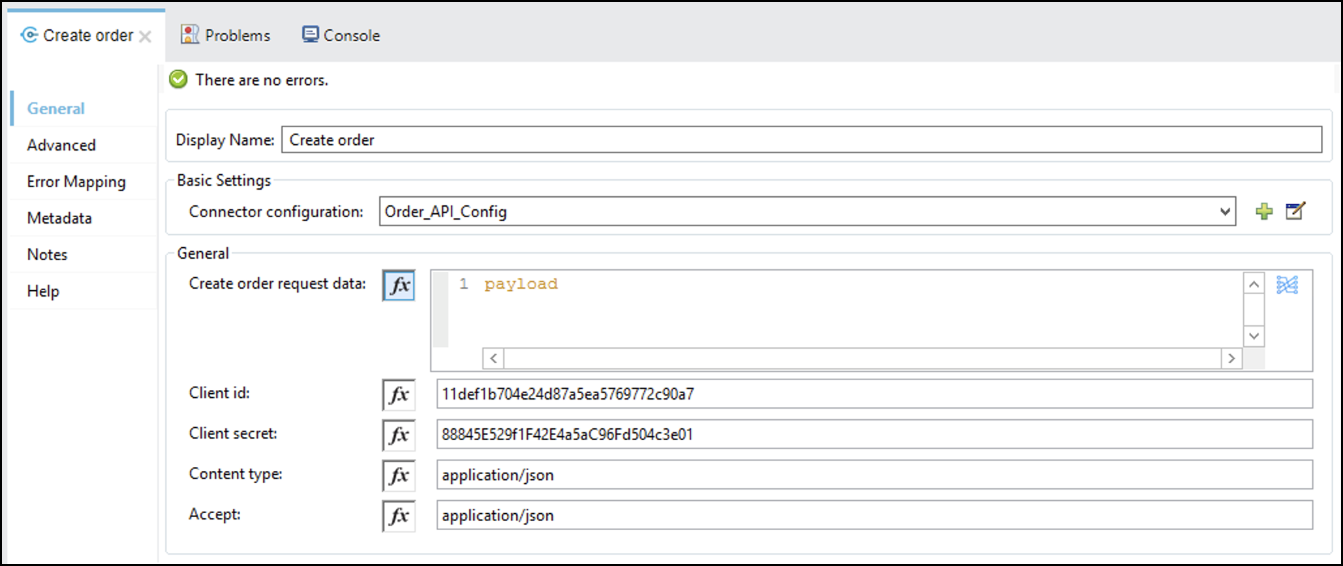Click the editor's horizontal scrollbar track
This screenshot has width=1343, height=566.
point(862,358)
